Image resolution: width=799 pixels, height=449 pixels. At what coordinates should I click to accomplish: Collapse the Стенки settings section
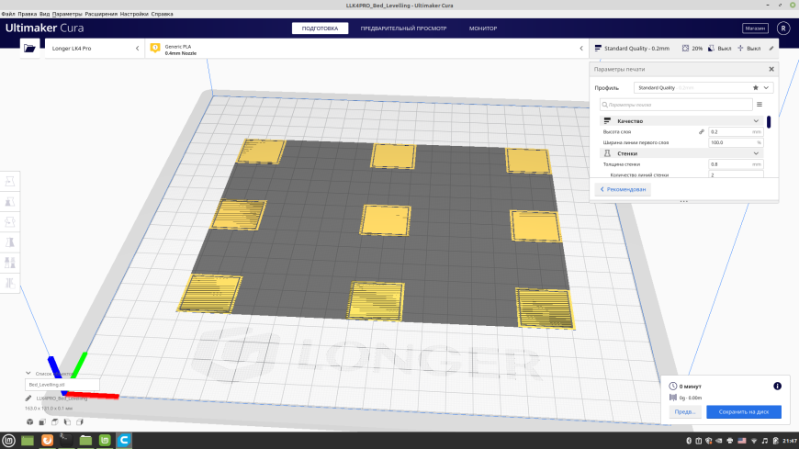coord(756,153)
